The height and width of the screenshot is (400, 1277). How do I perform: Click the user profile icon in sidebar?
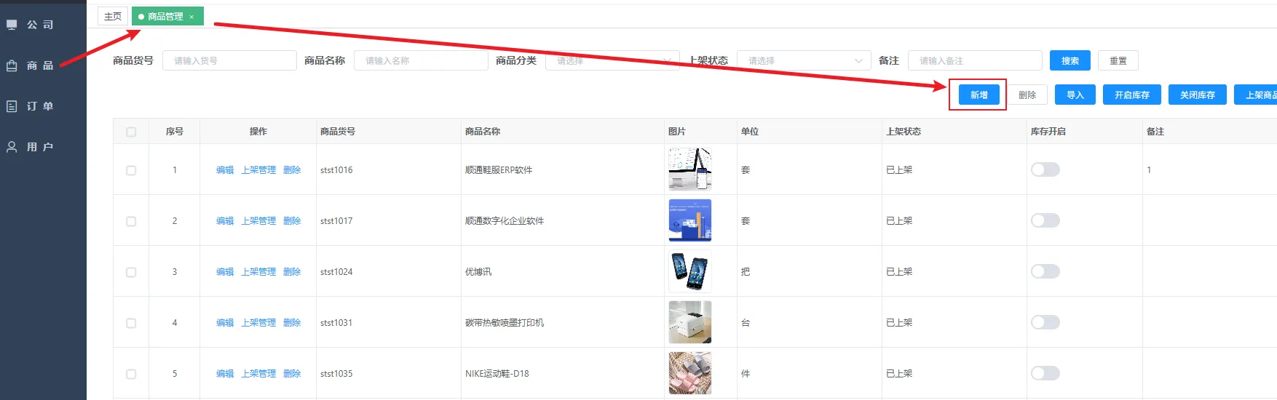click(x=12, y=147)
